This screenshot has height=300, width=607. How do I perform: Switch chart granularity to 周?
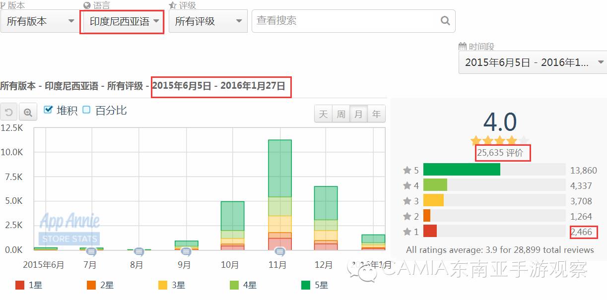pyautogui.click(x=341, y=114)
